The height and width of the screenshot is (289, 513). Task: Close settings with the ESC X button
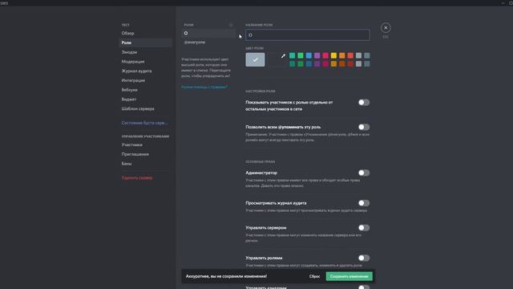click(x=386, y=28)
